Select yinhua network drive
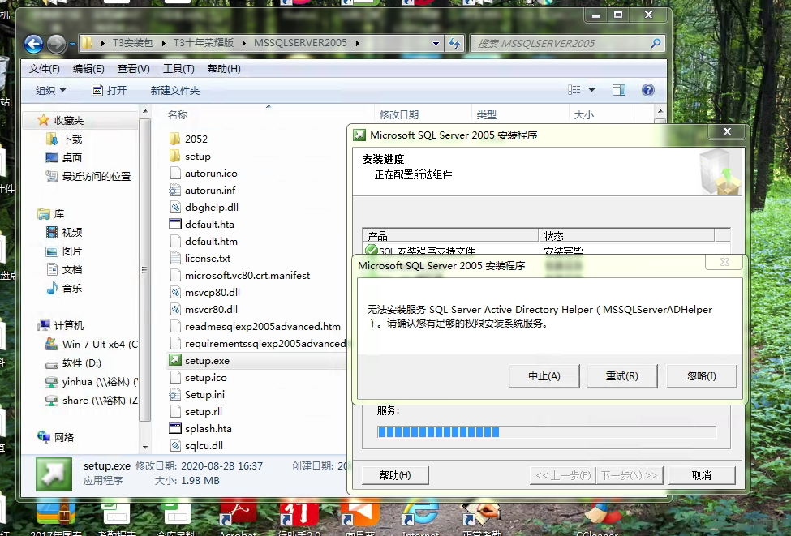The width and height of the screenshot is (791, 536). 100,382
